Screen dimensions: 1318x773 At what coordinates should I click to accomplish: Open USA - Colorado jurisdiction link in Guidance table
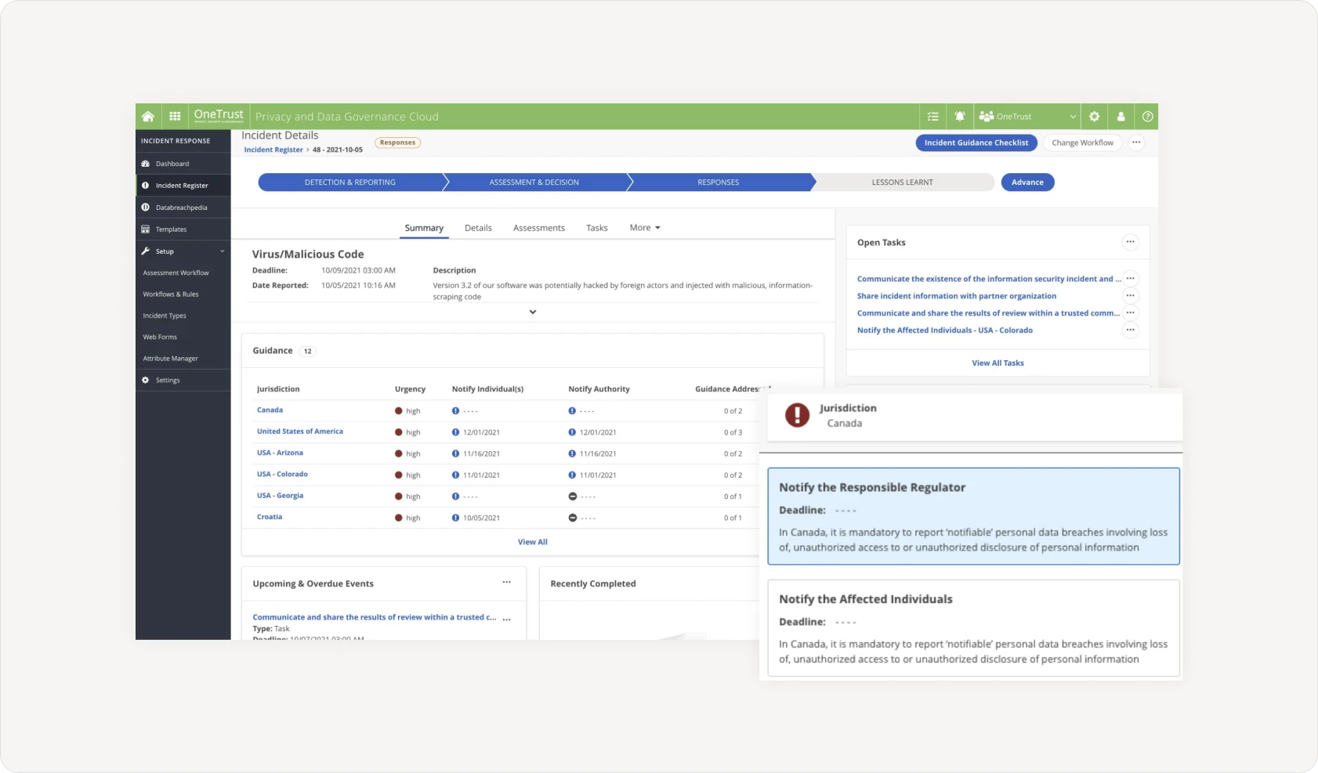282,475
